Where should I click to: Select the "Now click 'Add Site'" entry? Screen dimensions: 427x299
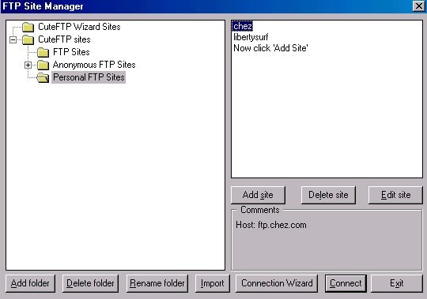[270, 48]
